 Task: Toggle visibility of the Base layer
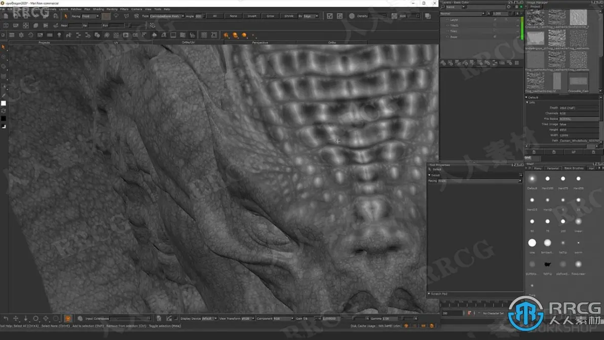click(x=447, y=37)
